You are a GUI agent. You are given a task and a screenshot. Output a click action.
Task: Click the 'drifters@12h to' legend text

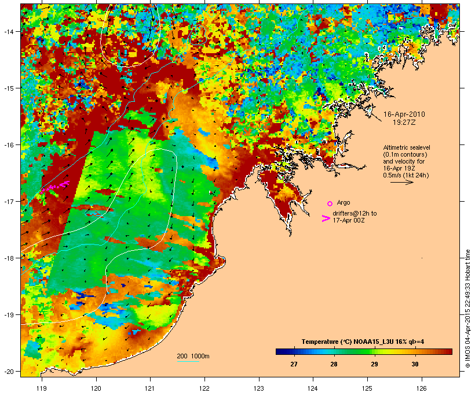tap(355, 213)
